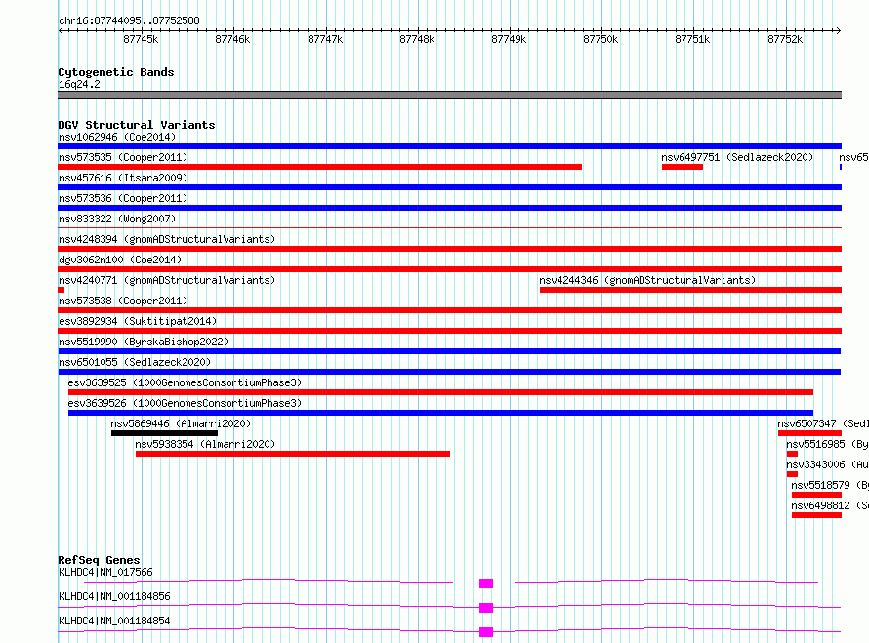Open the nsv5516985 variant label
869x643 pixels.
pyautogui.click(x=827, y=444)
